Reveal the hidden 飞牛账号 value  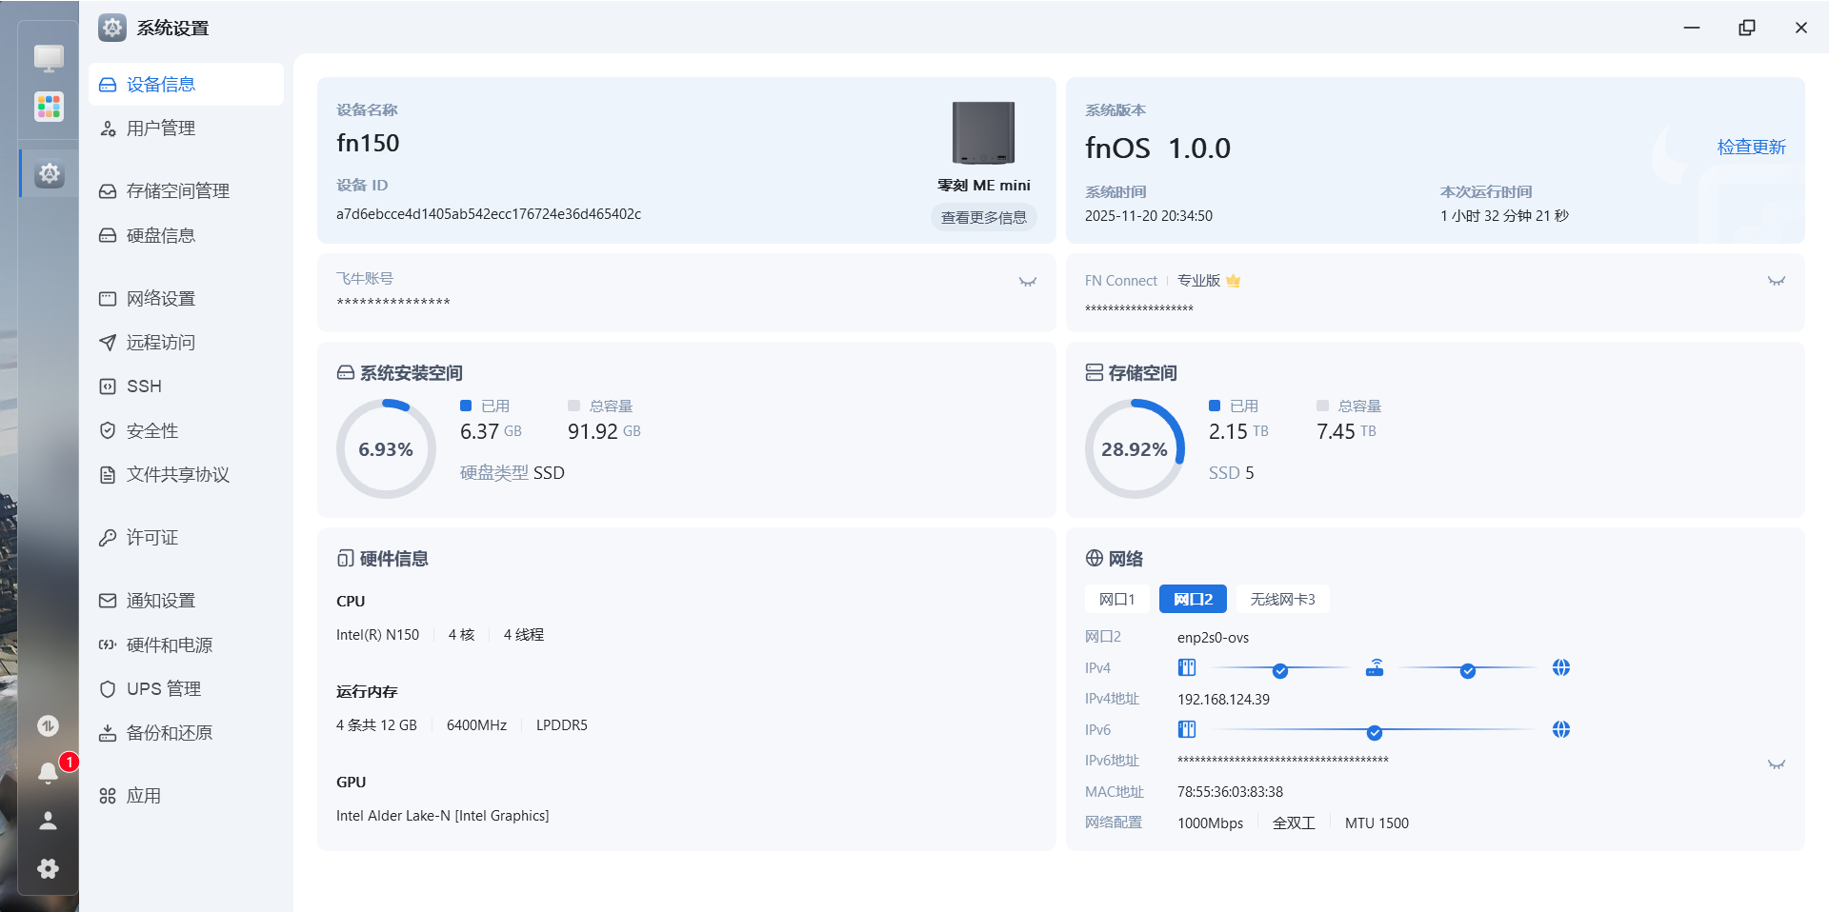[1027, 282]
